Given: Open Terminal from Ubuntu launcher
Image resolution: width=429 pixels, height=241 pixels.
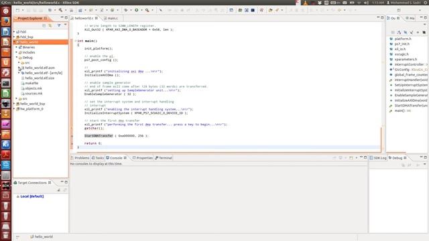Looking at the screenshot, I should [x=6, y=83].
